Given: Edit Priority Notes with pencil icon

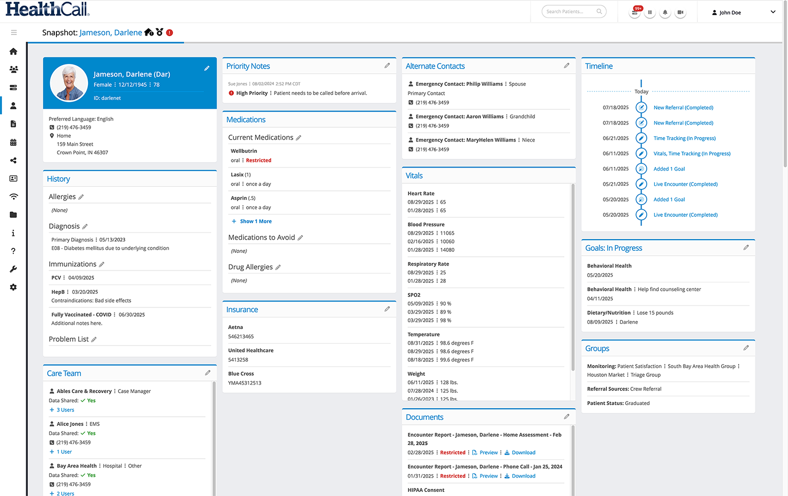Looking at the screenshot, I should [x=387, y=66].
